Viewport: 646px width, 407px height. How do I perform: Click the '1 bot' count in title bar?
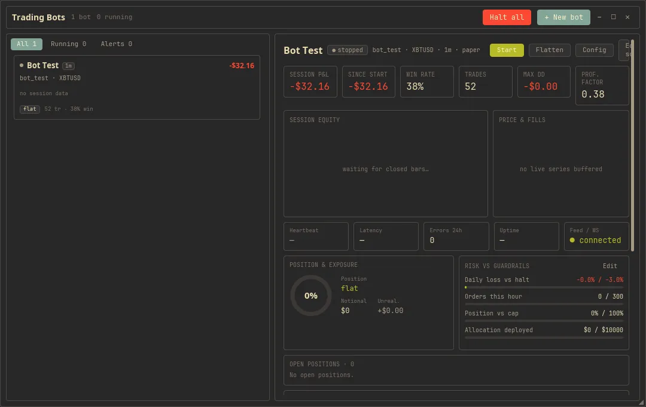click(x=81, y=17)
